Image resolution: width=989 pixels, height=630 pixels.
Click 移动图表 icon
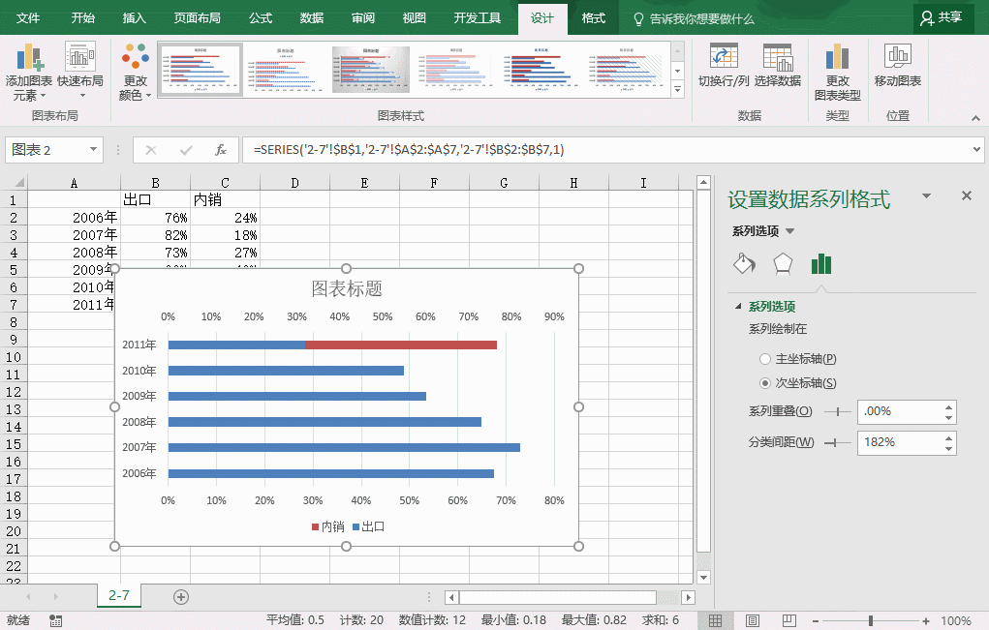tap(897, 58)
